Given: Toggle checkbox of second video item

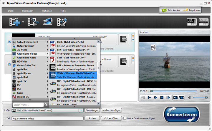Looking at the screenshot, I should coord(10,64).
